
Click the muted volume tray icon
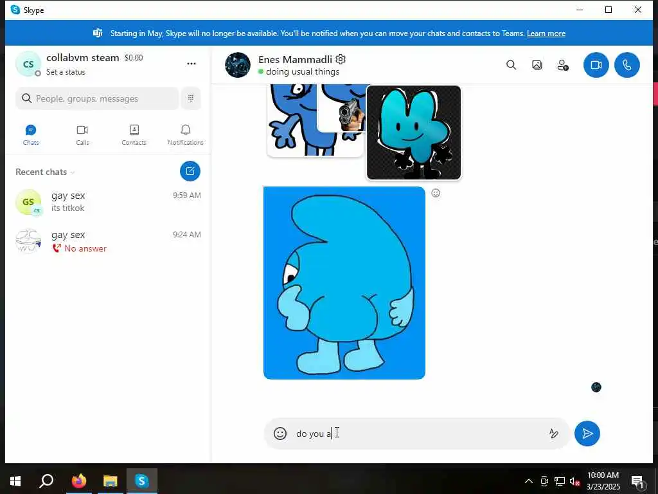574,481
